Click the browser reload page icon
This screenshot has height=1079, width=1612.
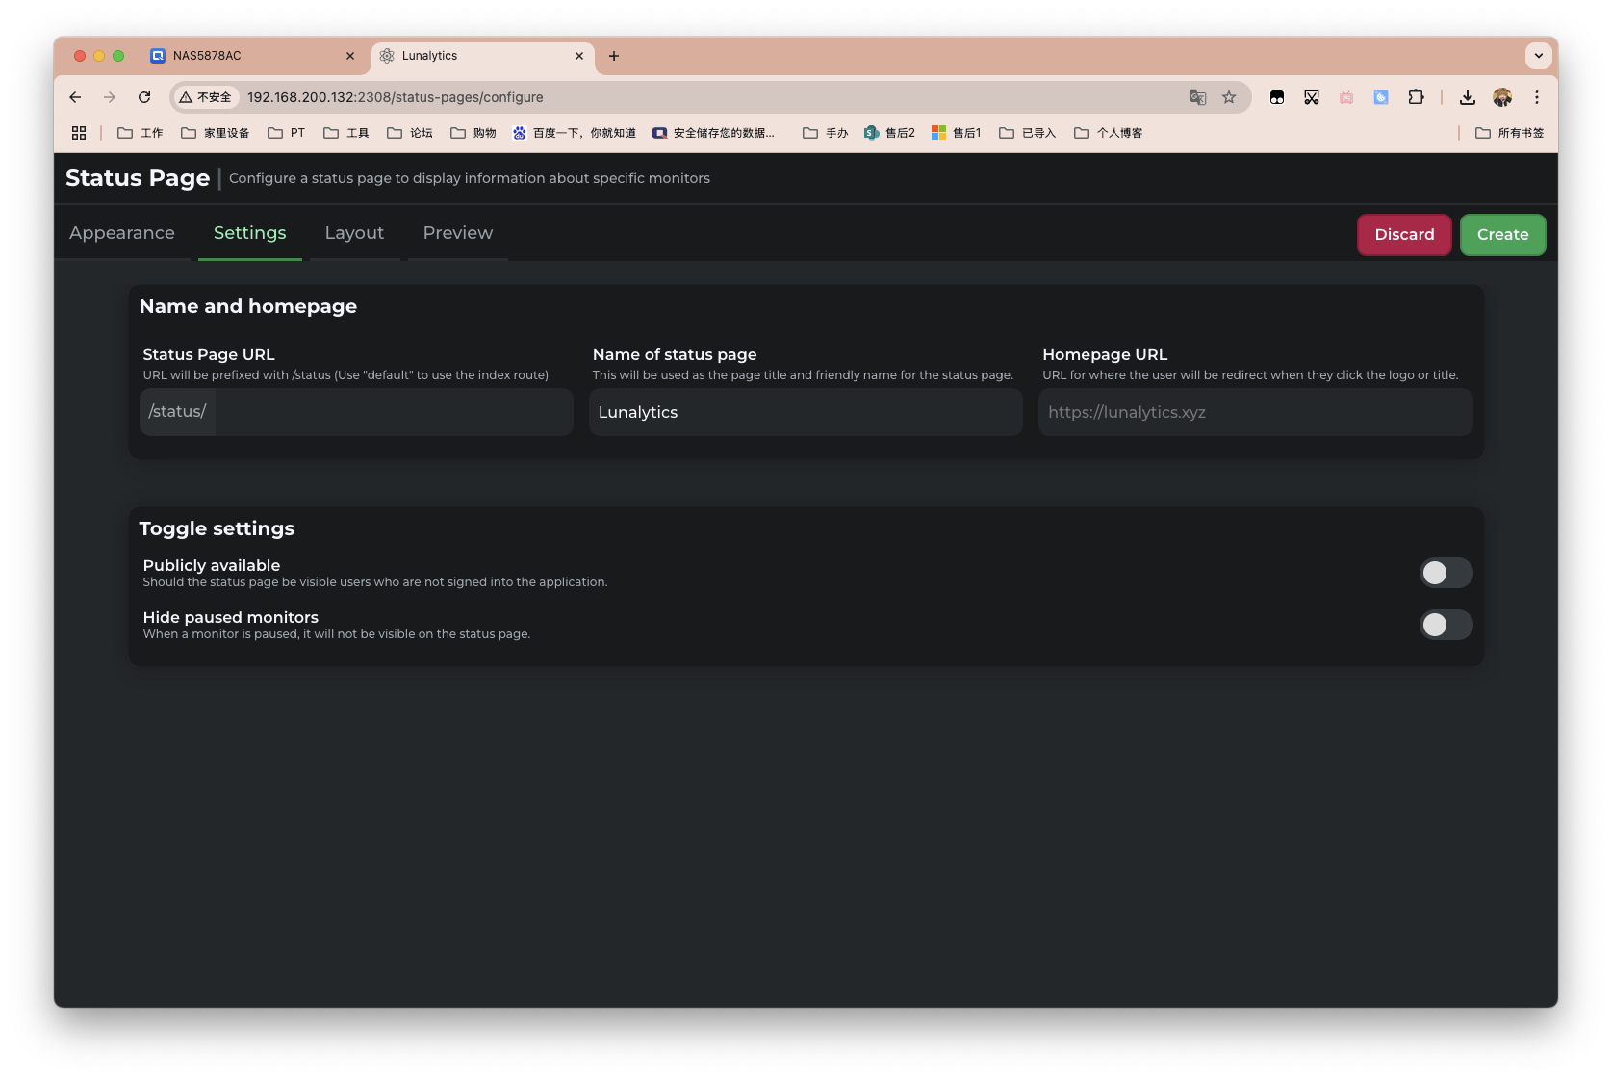(144, 97)
